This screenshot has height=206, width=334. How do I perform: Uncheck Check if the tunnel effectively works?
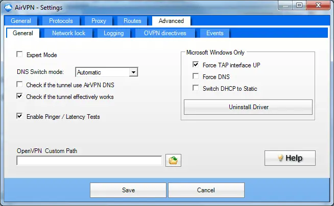19,96
